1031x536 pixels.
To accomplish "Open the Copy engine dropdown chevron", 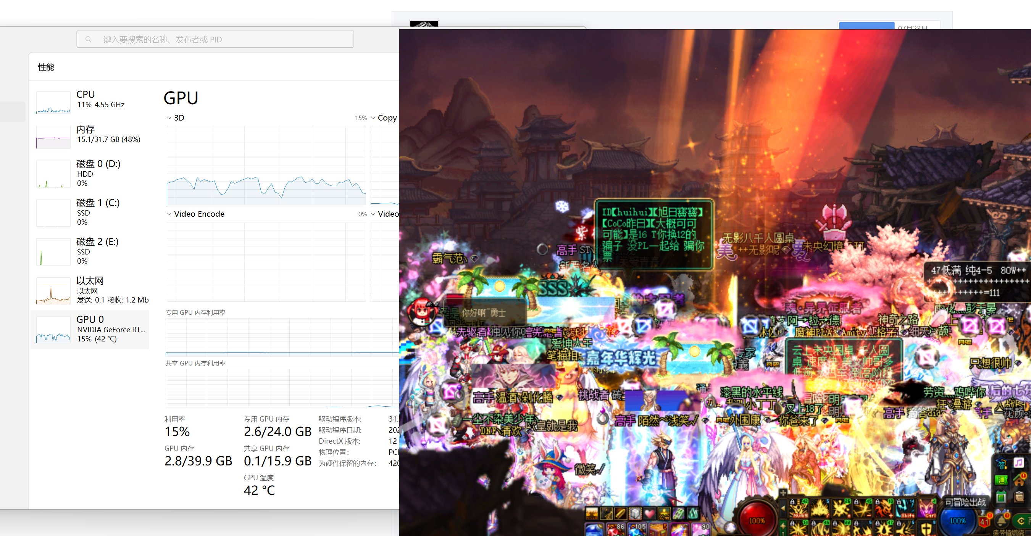I will (373, 118).
